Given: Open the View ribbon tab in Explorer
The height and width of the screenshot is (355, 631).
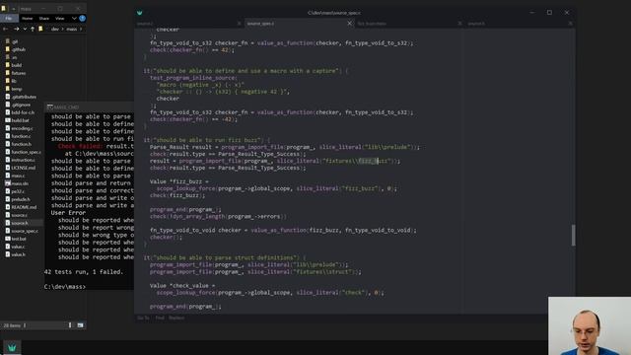Looking at the screenshot, I should pyautogui.click(x=60, y=19).
